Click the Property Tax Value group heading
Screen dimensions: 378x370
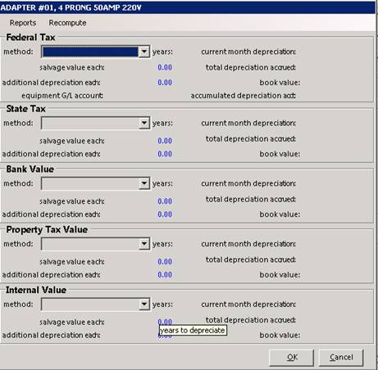pyautogui.click(x=47, y=229)
